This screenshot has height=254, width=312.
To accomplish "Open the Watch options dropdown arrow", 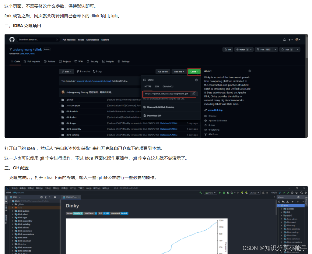I will tap(251, 50).
